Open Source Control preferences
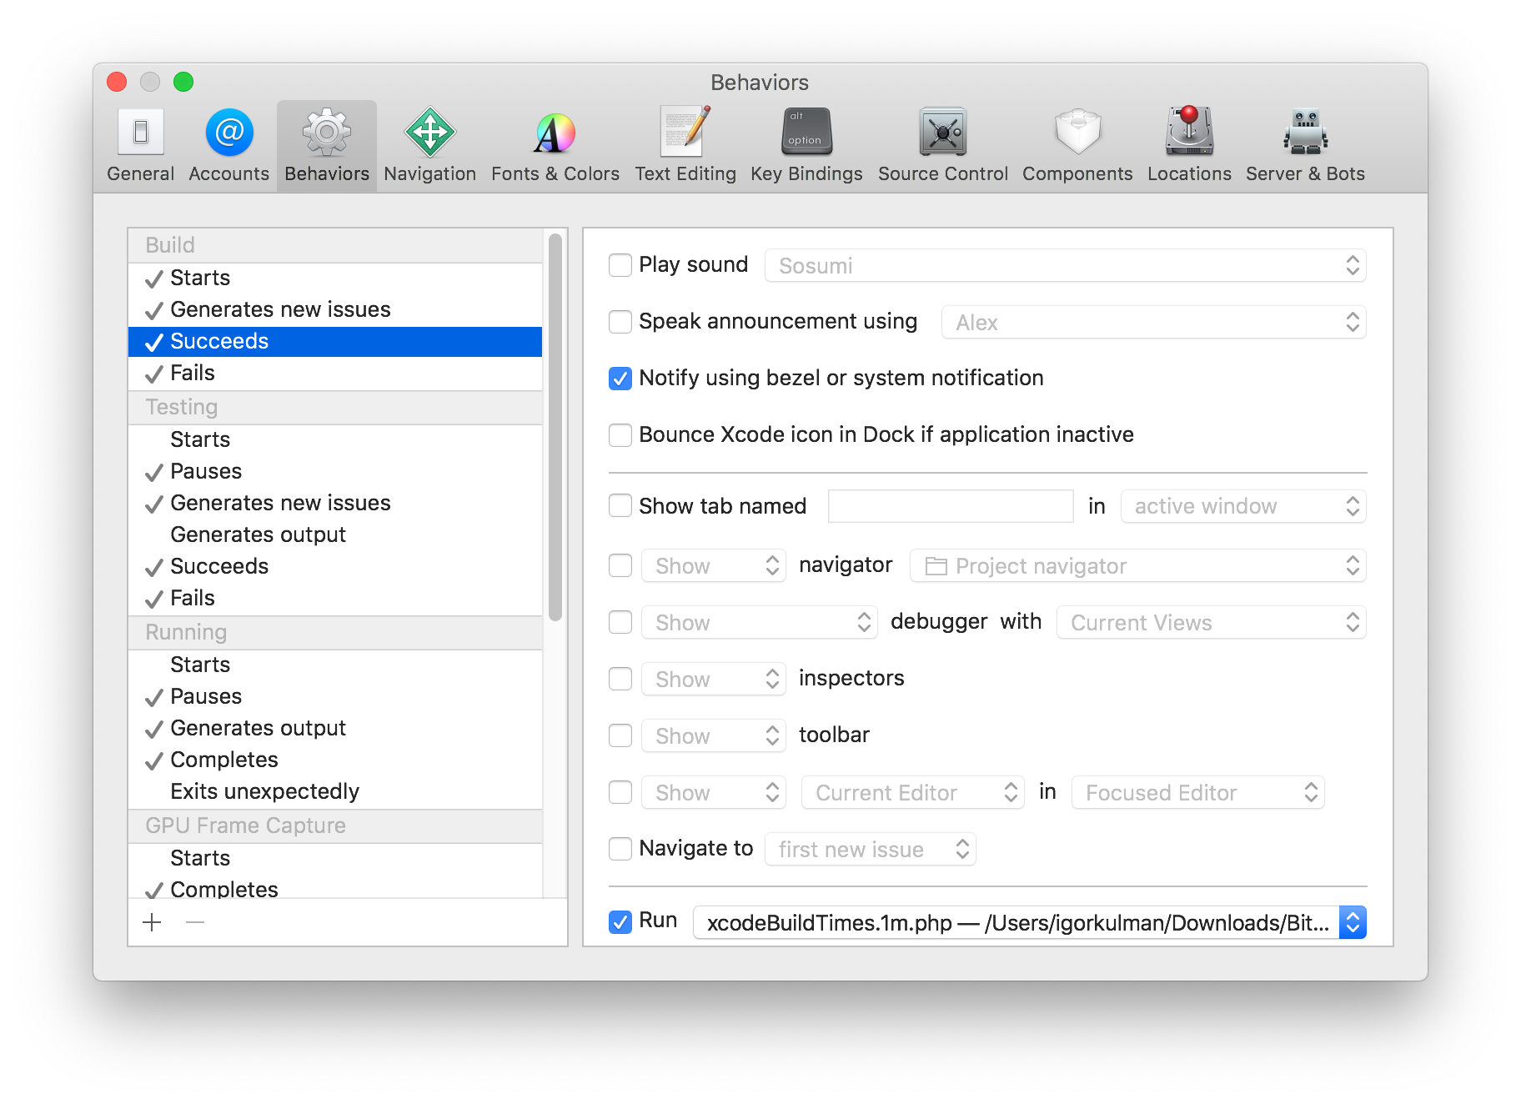1521x1104 pixels. point(943,145)
